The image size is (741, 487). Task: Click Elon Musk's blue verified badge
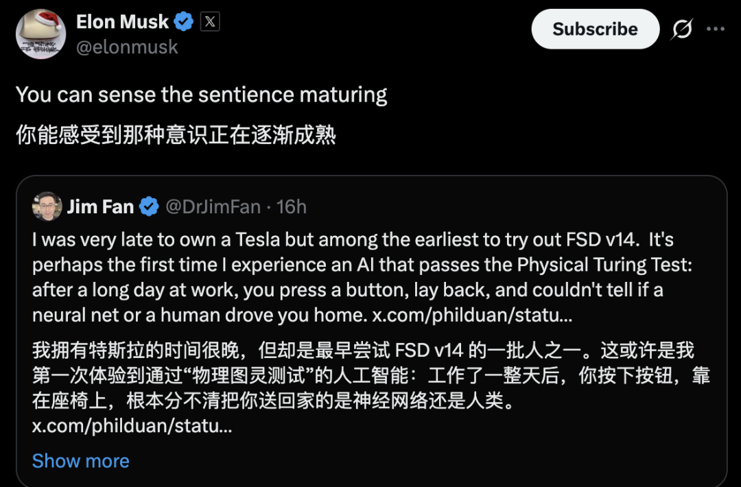point(183,22)
